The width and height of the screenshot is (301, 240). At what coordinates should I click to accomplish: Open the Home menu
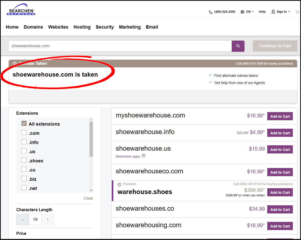pyautogui.click(x=12, y=27)
